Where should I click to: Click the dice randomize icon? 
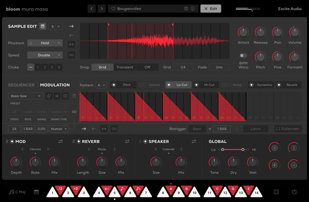pyautogui.click(x=276, y=192)
